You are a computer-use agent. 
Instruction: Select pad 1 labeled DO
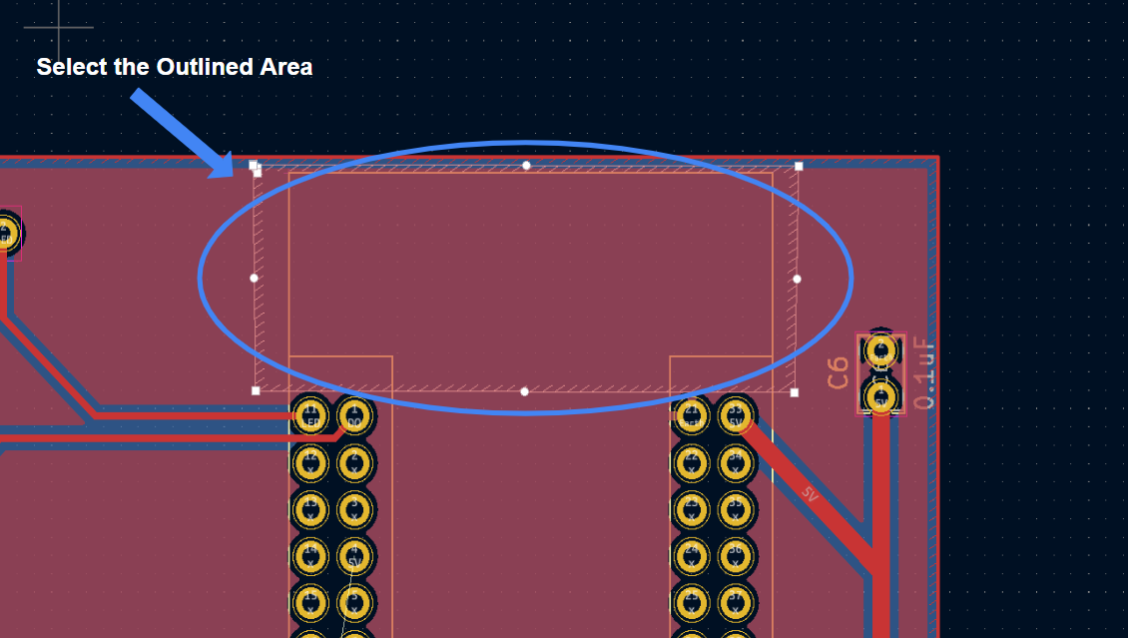point(354,416)
